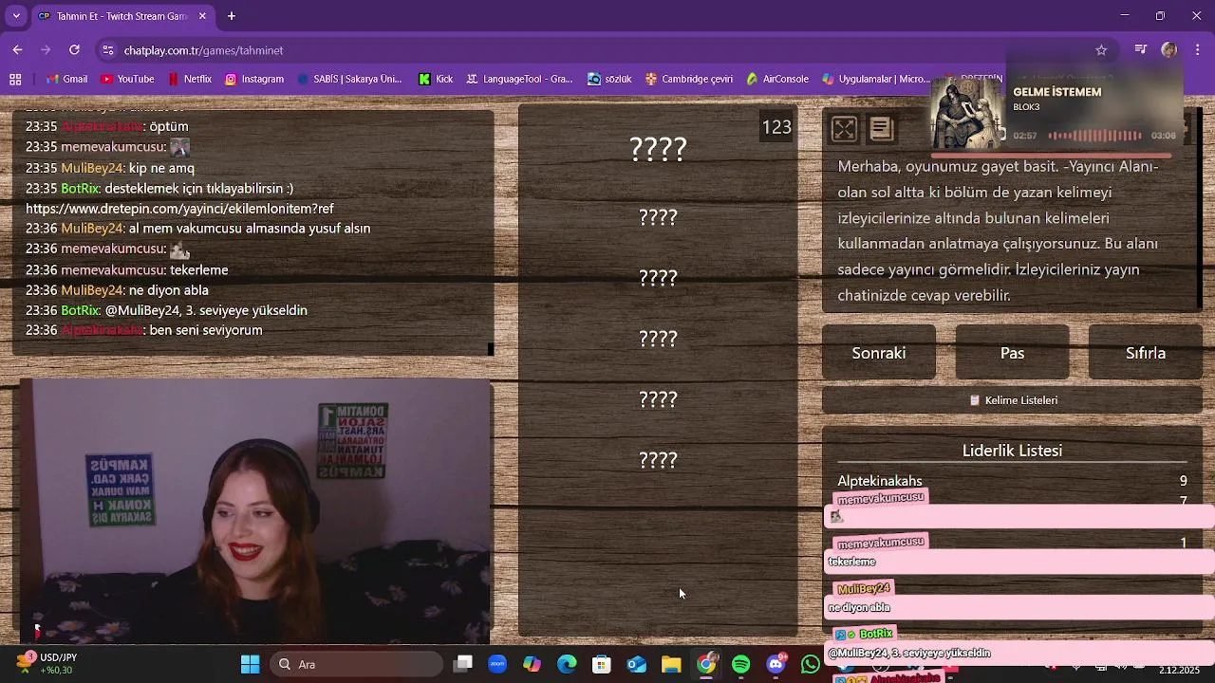The image size is (1215, 683).
Task: Click the Sıfırla button
Action: coord(1146,353)
